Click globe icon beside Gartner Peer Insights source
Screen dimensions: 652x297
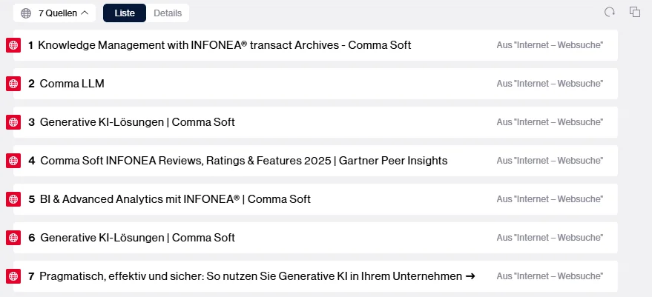click(x=13, y=161)
